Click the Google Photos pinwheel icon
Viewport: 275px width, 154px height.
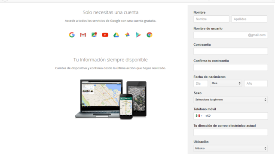pyautogui.click(x=127, y=35)
